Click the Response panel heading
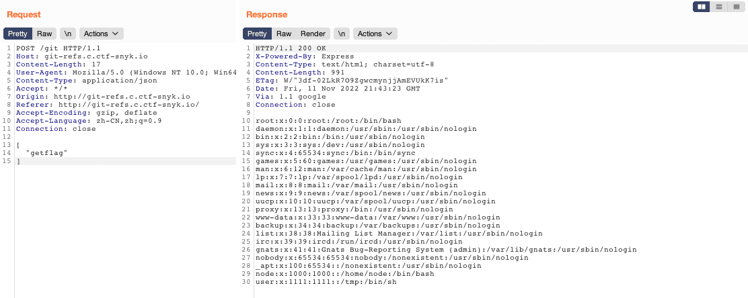748x298 pixels. (266, 15)
